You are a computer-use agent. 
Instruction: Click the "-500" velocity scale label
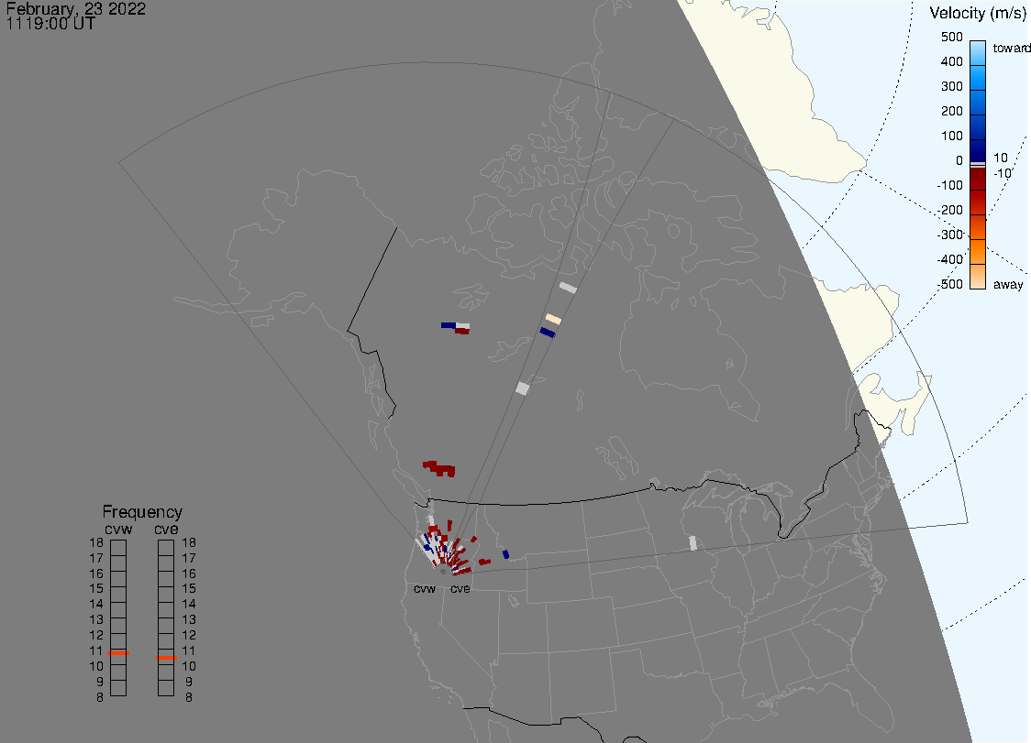click(950, 284)
